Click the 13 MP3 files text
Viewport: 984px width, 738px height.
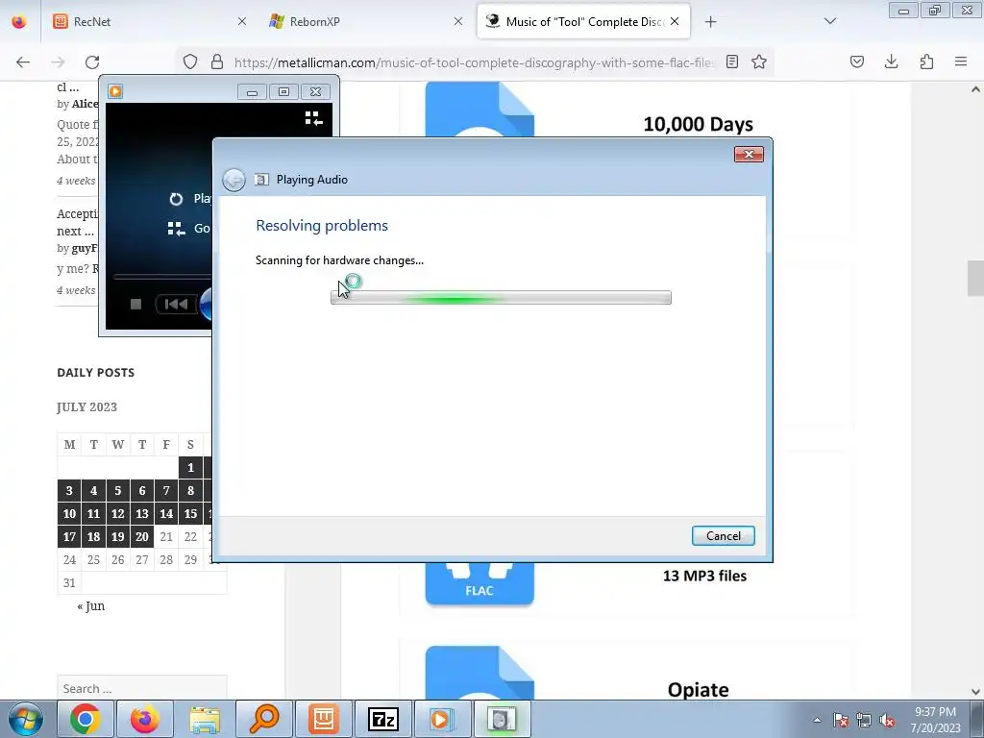(704, 576)
